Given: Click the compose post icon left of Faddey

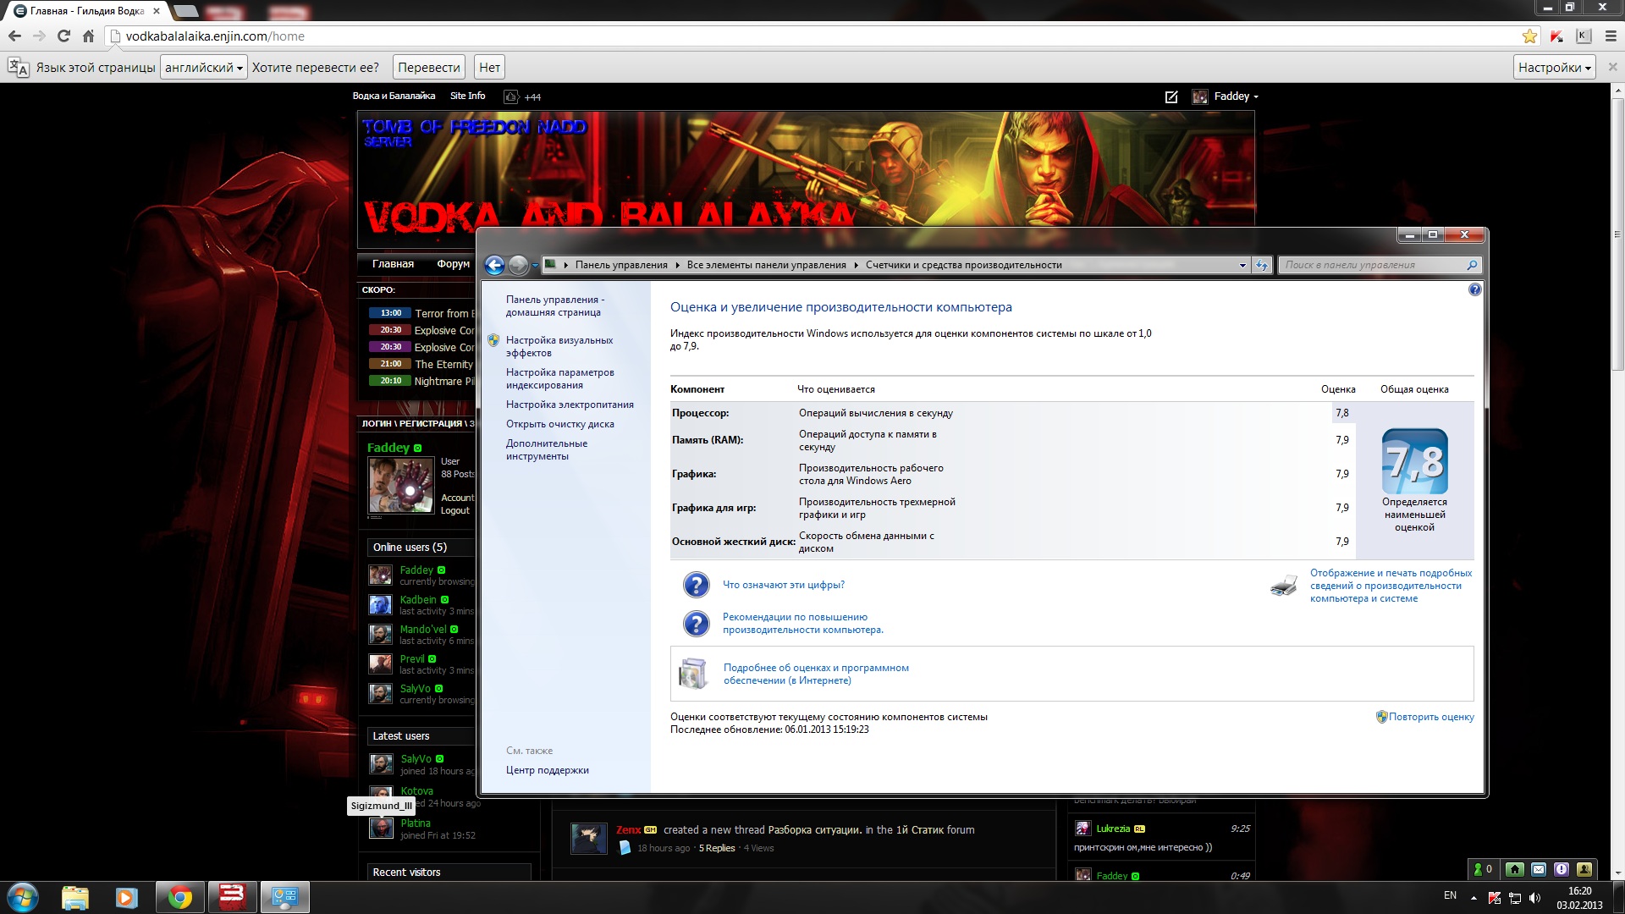Looking at the screenshot, I should [1171, 96].
